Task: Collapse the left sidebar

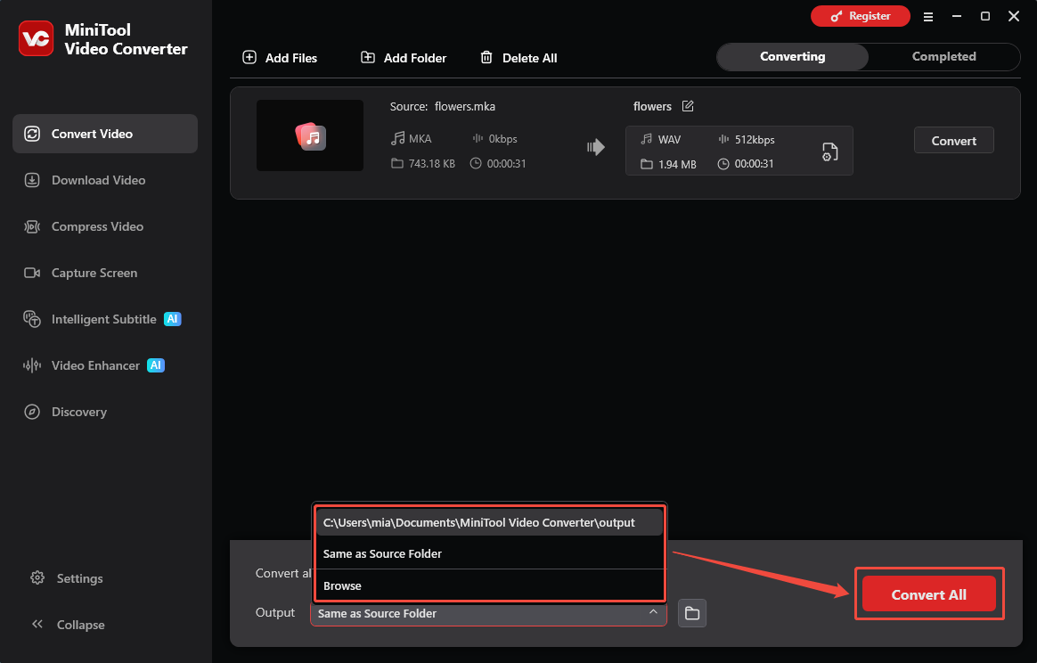Action: click(68, 625)
